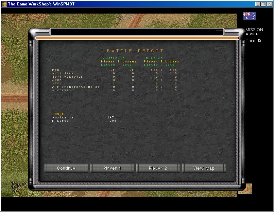Click the Battle Report heading
Viewport: 274px width, 212px height.
click(135, 51)
